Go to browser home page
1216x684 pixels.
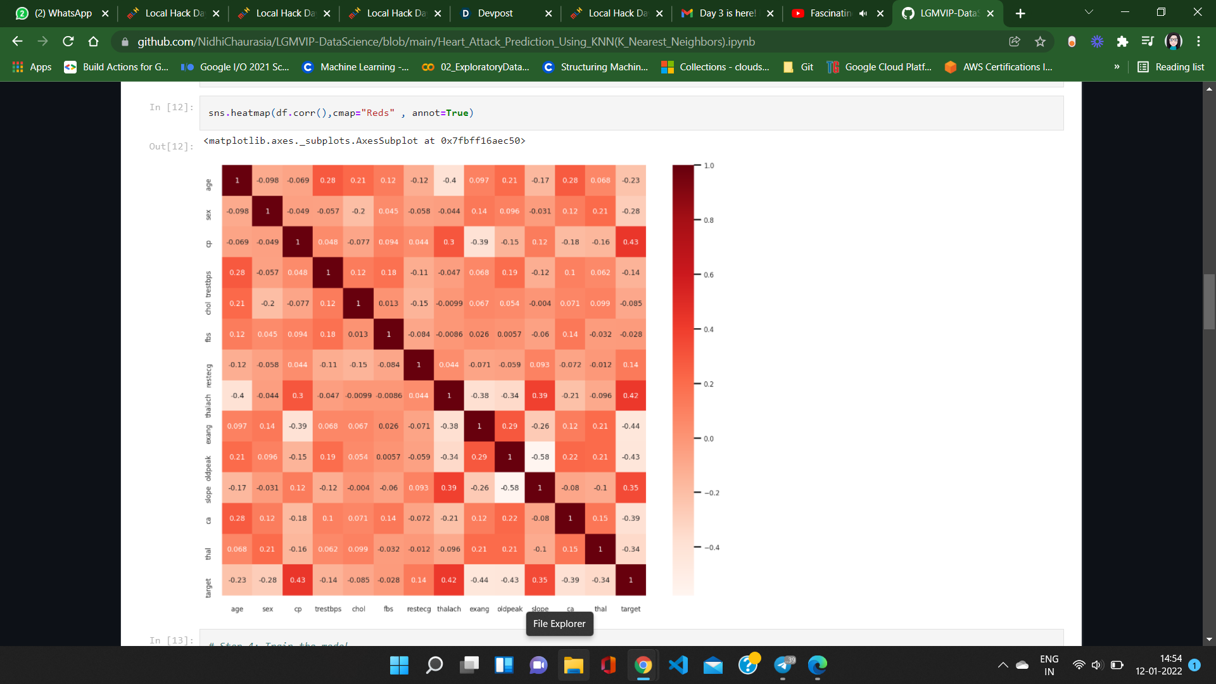tap(93, 42)
